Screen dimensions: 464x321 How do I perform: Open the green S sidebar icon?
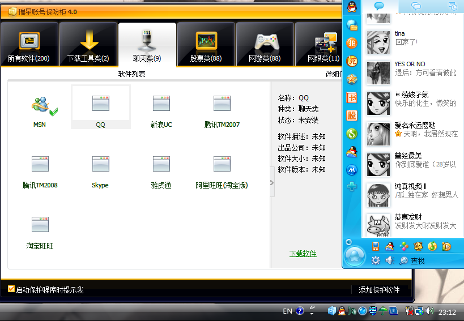(352, 134)
